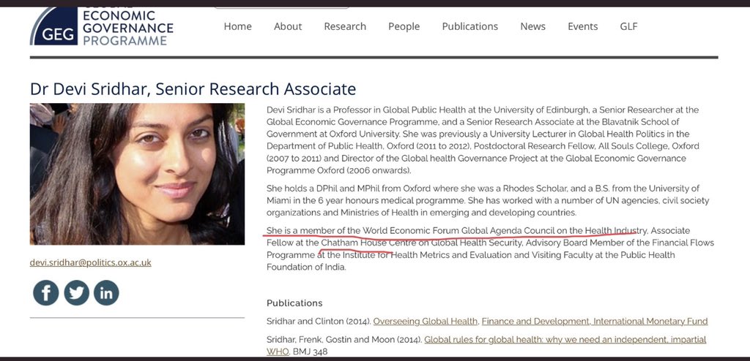Click the Global Economic Governance Programme title text
The width and height of the screenshot is (750, 361).
(x=127, y=28)
